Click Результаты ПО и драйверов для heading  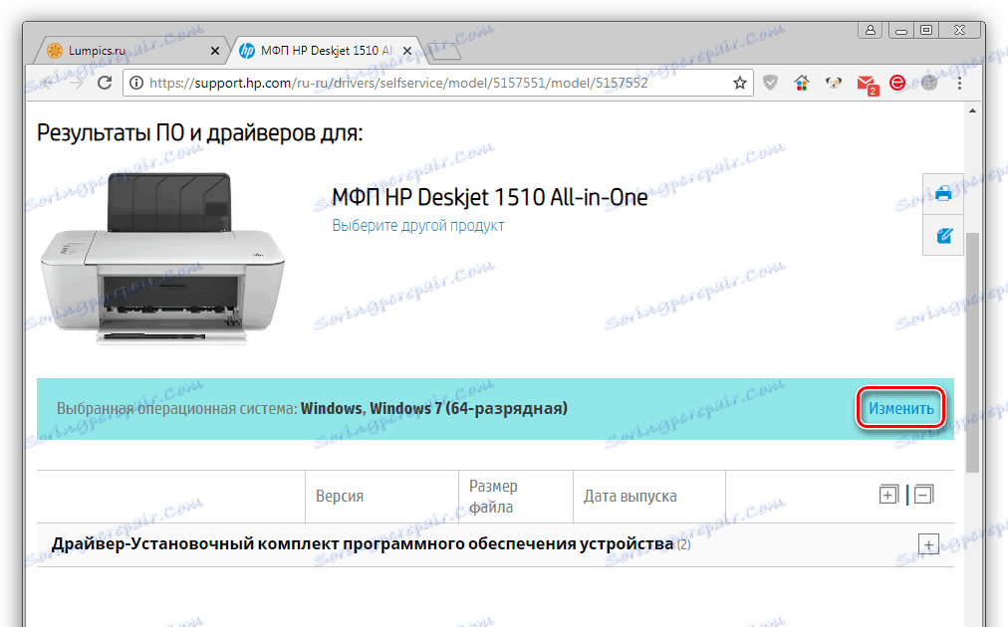pyautogui.click(x=200, y=133)
